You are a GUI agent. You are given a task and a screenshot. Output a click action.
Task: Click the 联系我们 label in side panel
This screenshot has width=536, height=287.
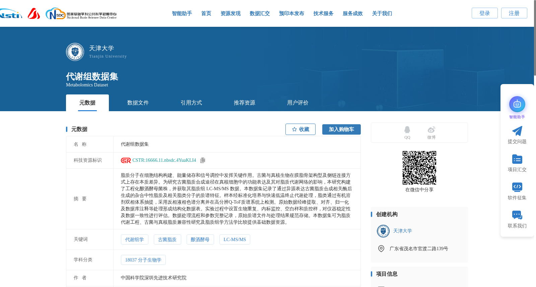click(517, 226)
